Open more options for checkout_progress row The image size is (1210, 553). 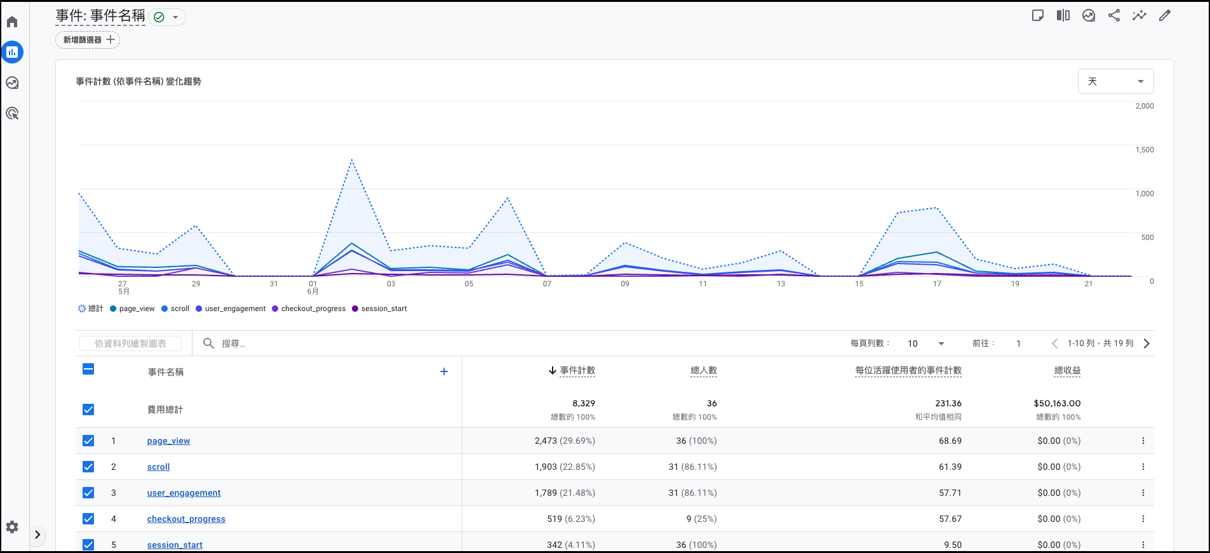[x=1143, y=519]
